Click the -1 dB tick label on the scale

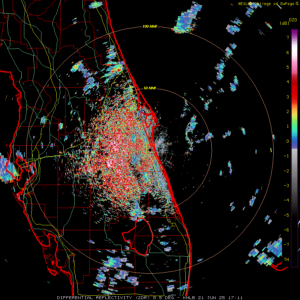coord(286,156)
